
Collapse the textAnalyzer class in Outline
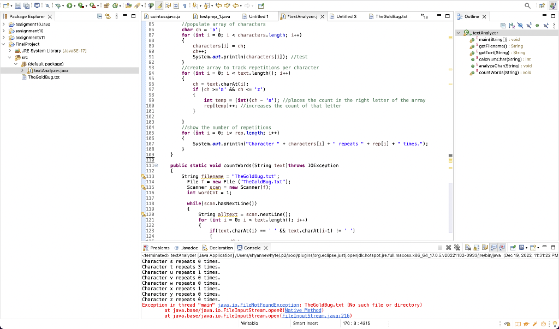(x=459, y=33)
